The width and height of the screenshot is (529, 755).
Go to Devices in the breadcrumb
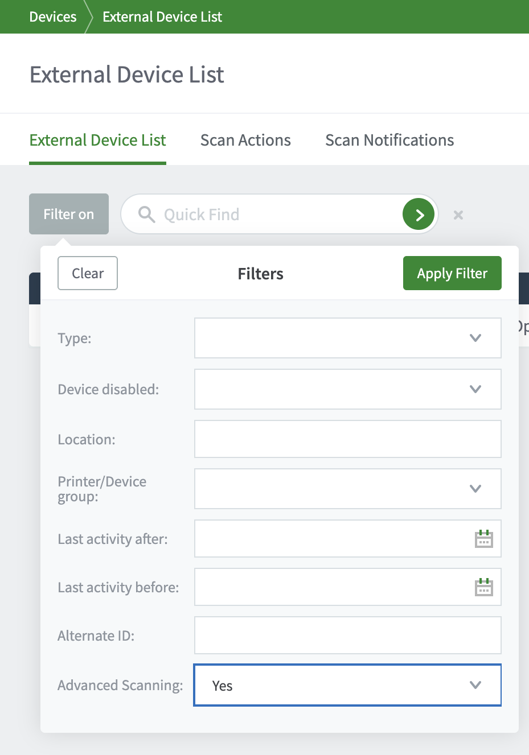click(53, 17)
